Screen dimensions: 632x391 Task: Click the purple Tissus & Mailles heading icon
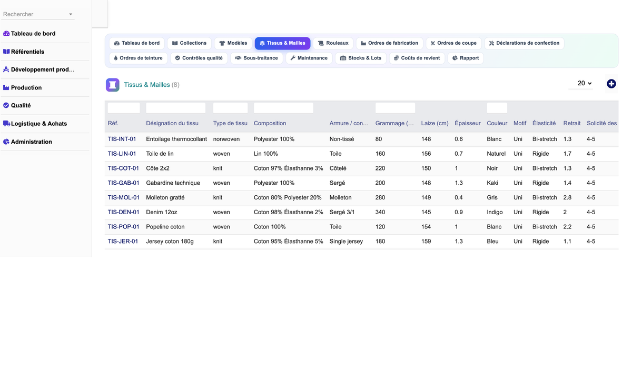click(x=113, y=85)
